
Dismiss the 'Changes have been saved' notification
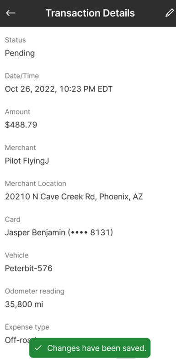pos(90,348)
